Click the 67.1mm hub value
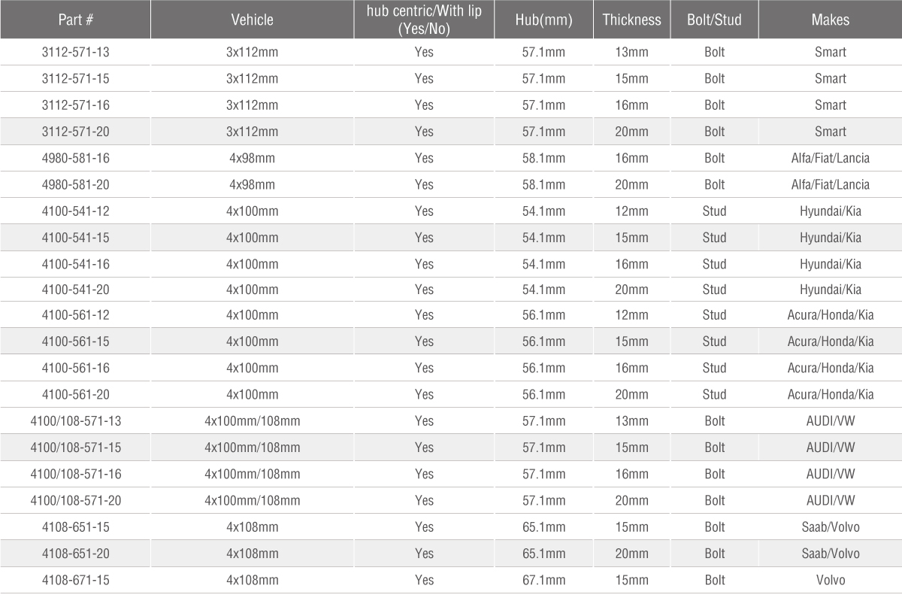The width and height of the screenshot is (902, 607). (544, 580)
